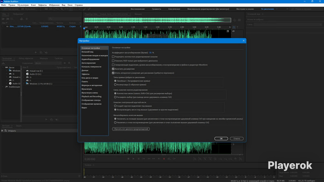Click the Play button in transport controls
324x182 pixels.
point(133,159)
